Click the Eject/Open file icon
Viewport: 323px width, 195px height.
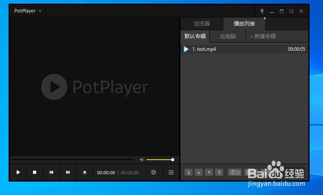click(85, 172)
